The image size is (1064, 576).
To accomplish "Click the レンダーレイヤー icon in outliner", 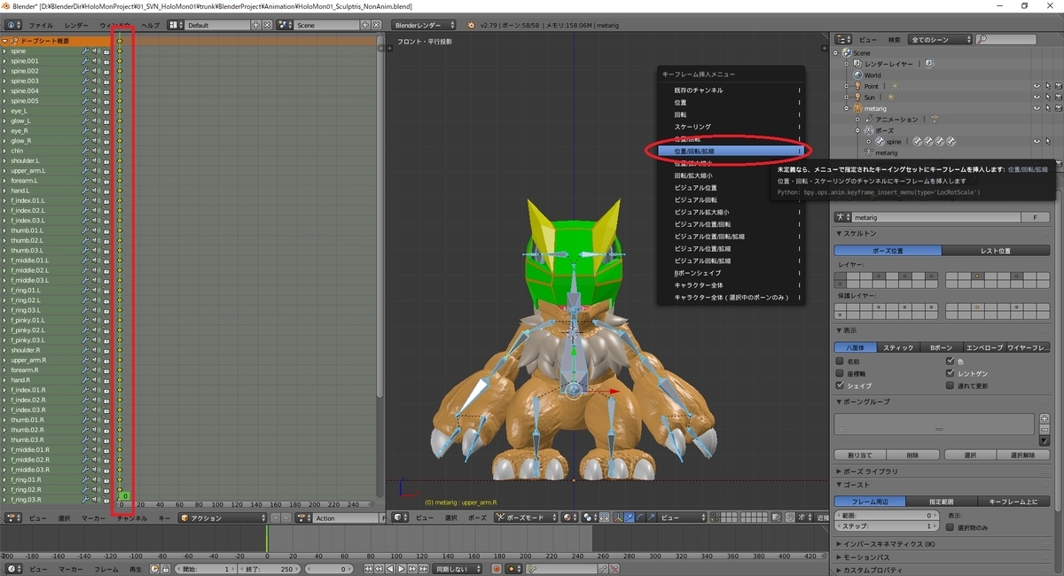I will coord(857,64).
